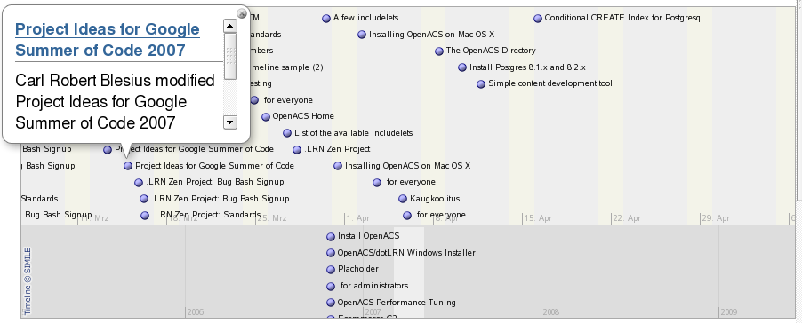The image size is (802, 323).
Task: Click the dot for Simple content development tool
Action: pyautogui.click(x=481, y=84)
